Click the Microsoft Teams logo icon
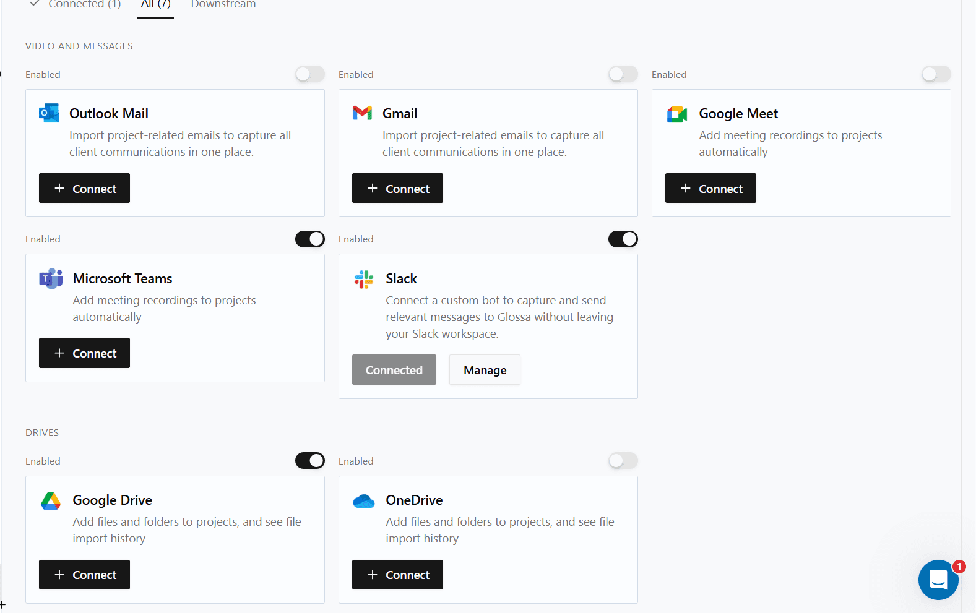The width and height of the screenshot is (976, 613). click(51, 278)
